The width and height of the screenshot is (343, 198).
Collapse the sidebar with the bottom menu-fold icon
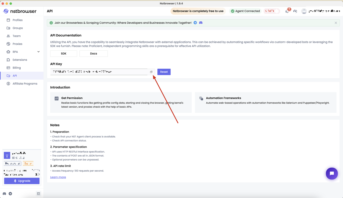click(39, 194)
